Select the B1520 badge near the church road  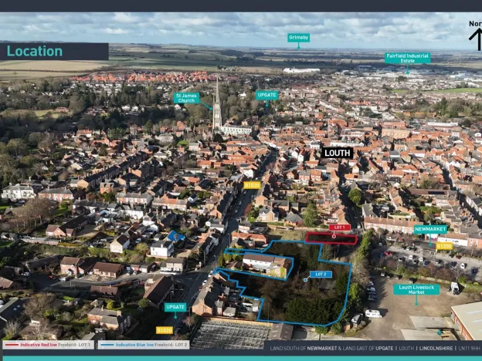tap(252, 185)
